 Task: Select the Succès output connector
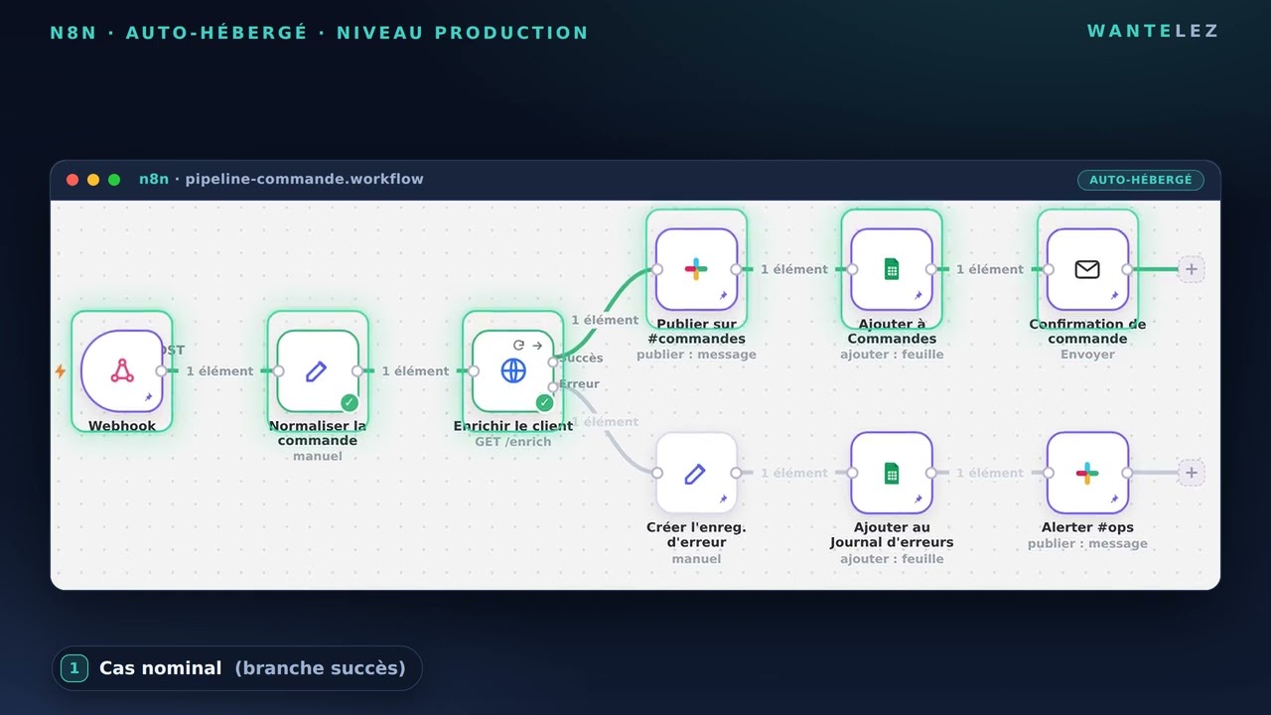553,361
